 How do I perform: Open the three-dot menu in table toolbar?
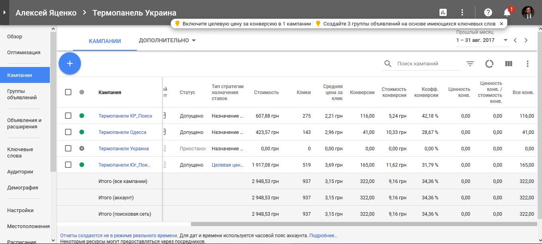(528, 64)
